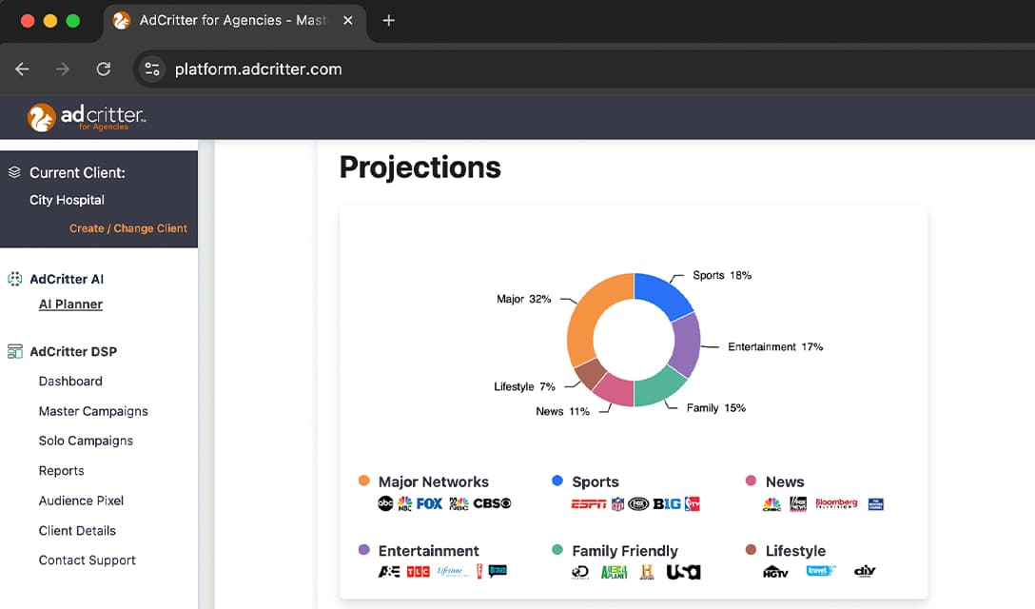This screenshot has width=1035, height=609.
Task: Open the AI Planner page
Action: tap(70, 304)
